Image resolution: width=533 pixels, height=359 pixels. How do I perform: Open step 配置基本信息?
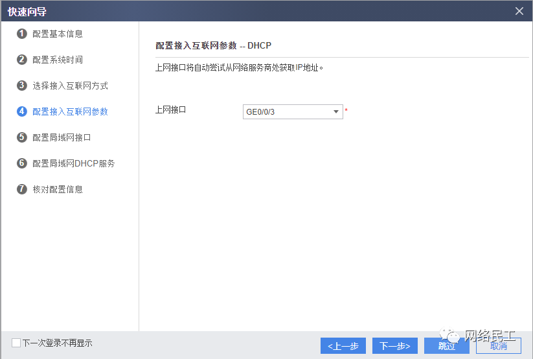[58, 34]
